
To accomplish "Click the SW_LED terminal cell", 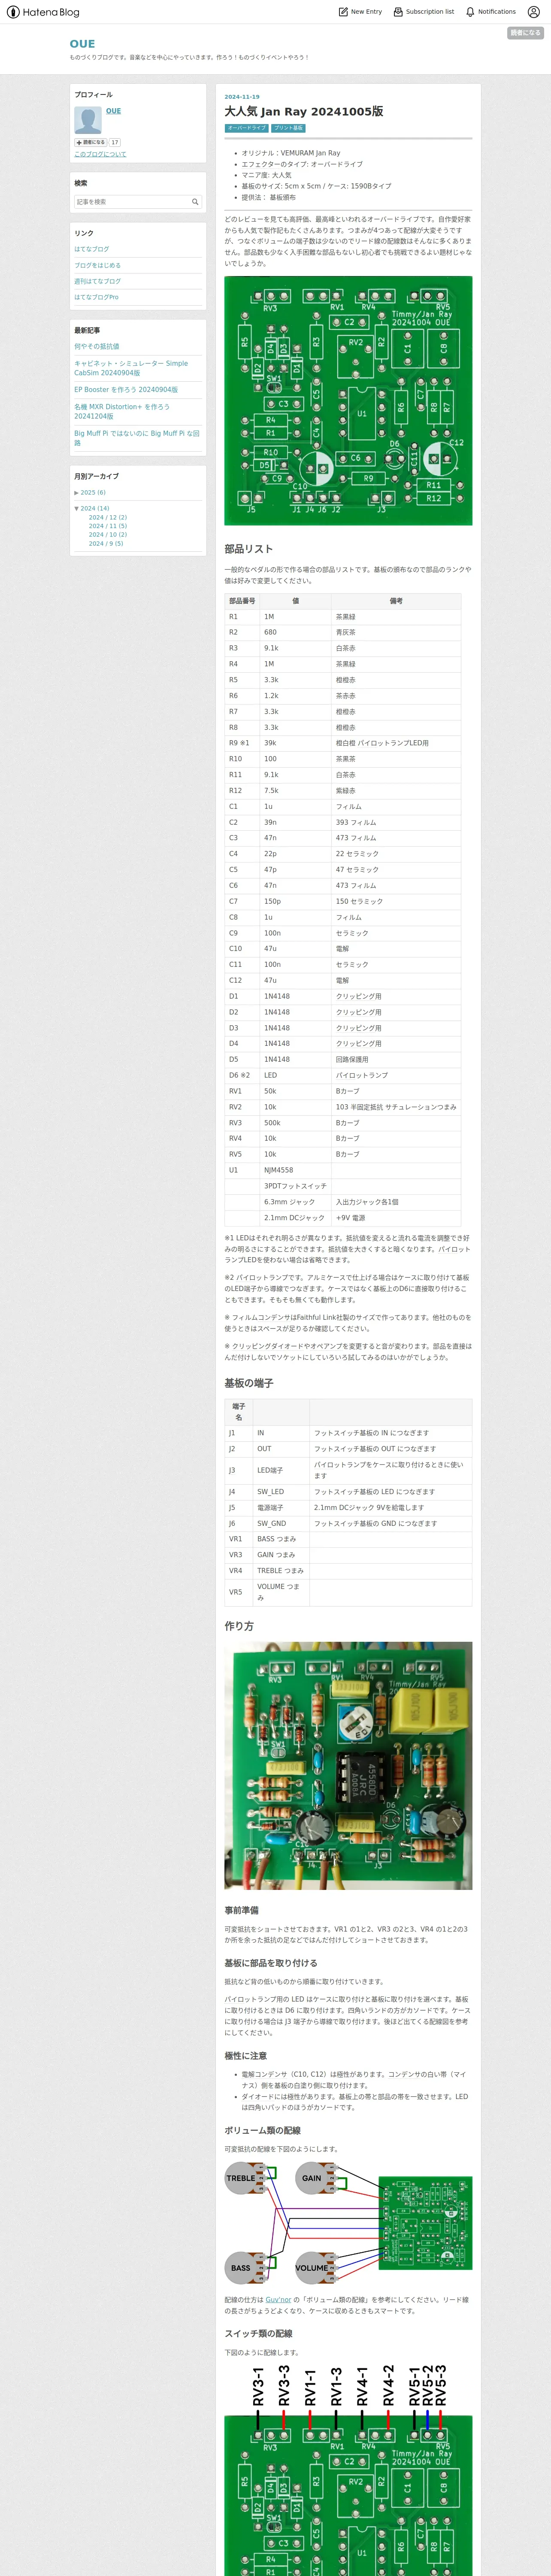I will pyautogui.click(x=281, y=1491).
